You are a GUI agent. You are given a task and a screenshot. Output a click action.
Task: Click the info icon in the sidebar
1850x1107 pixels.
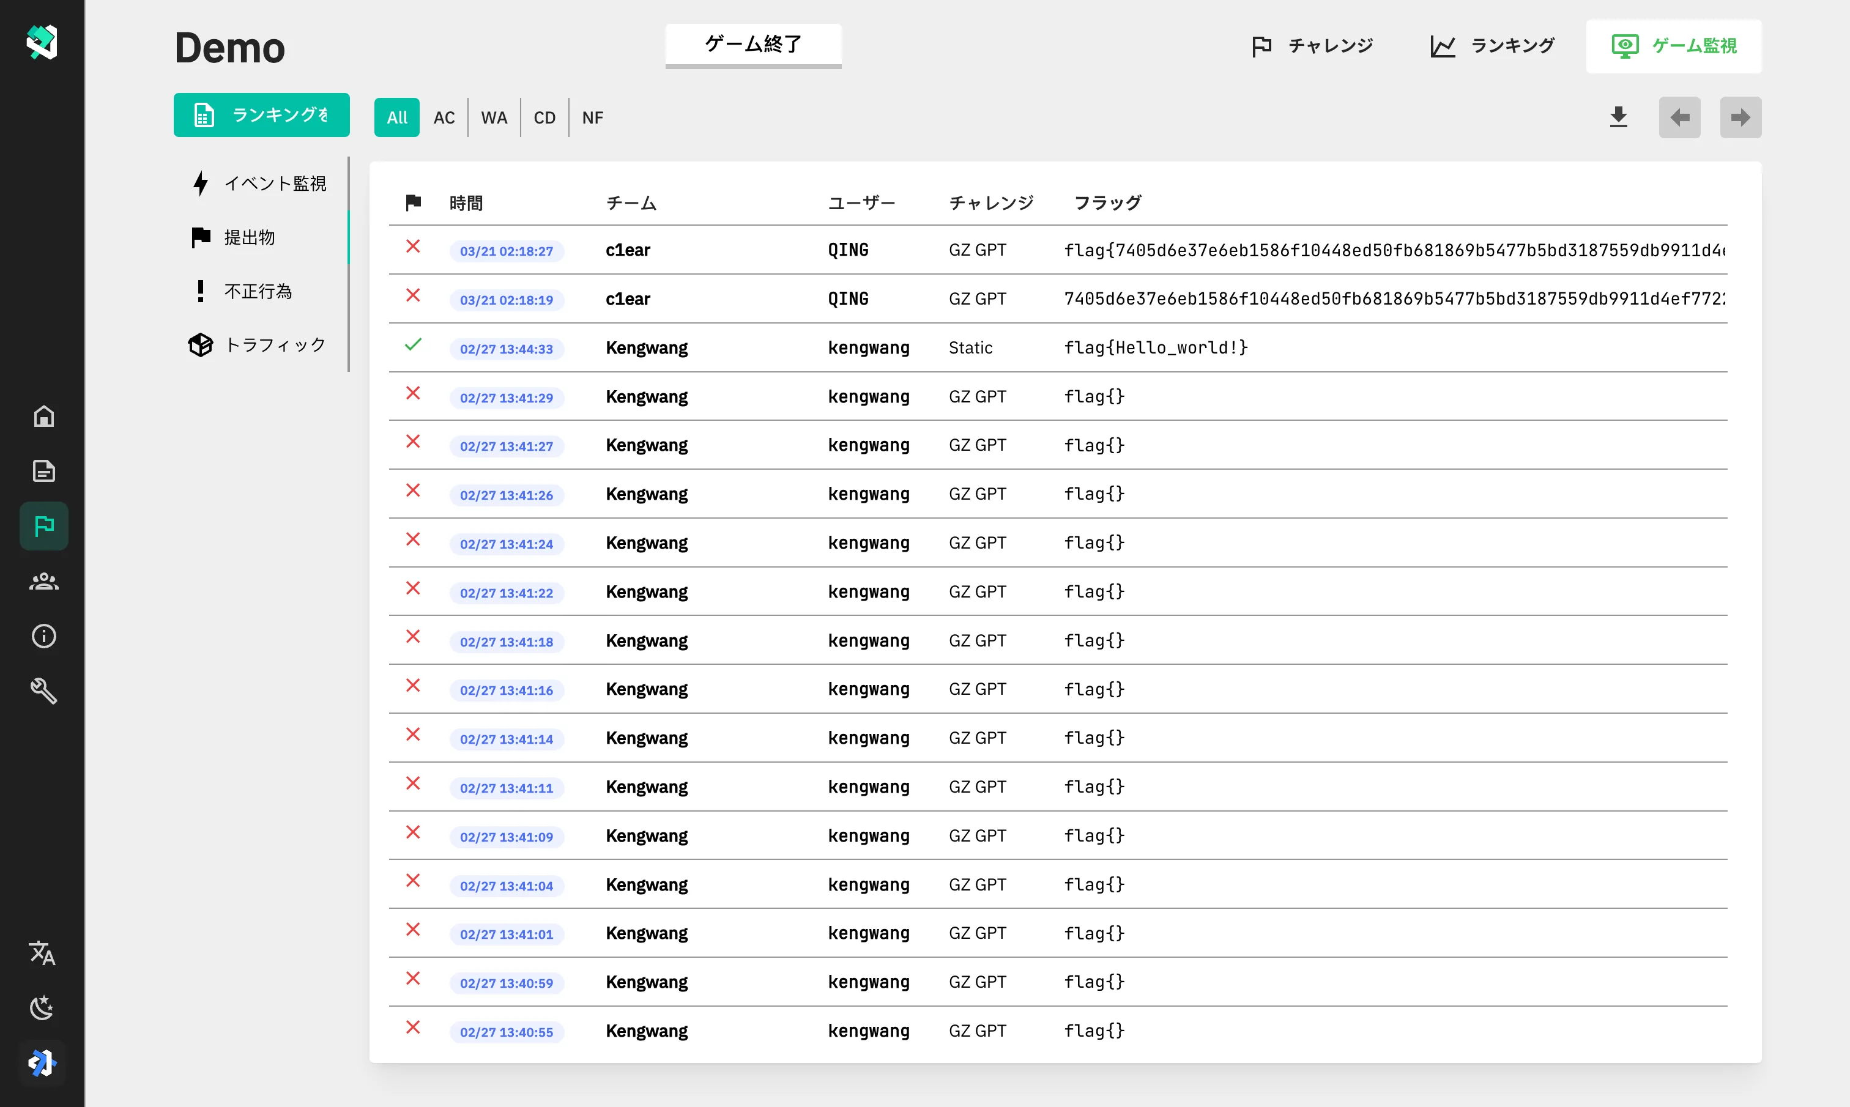click(x=43, y=635)
